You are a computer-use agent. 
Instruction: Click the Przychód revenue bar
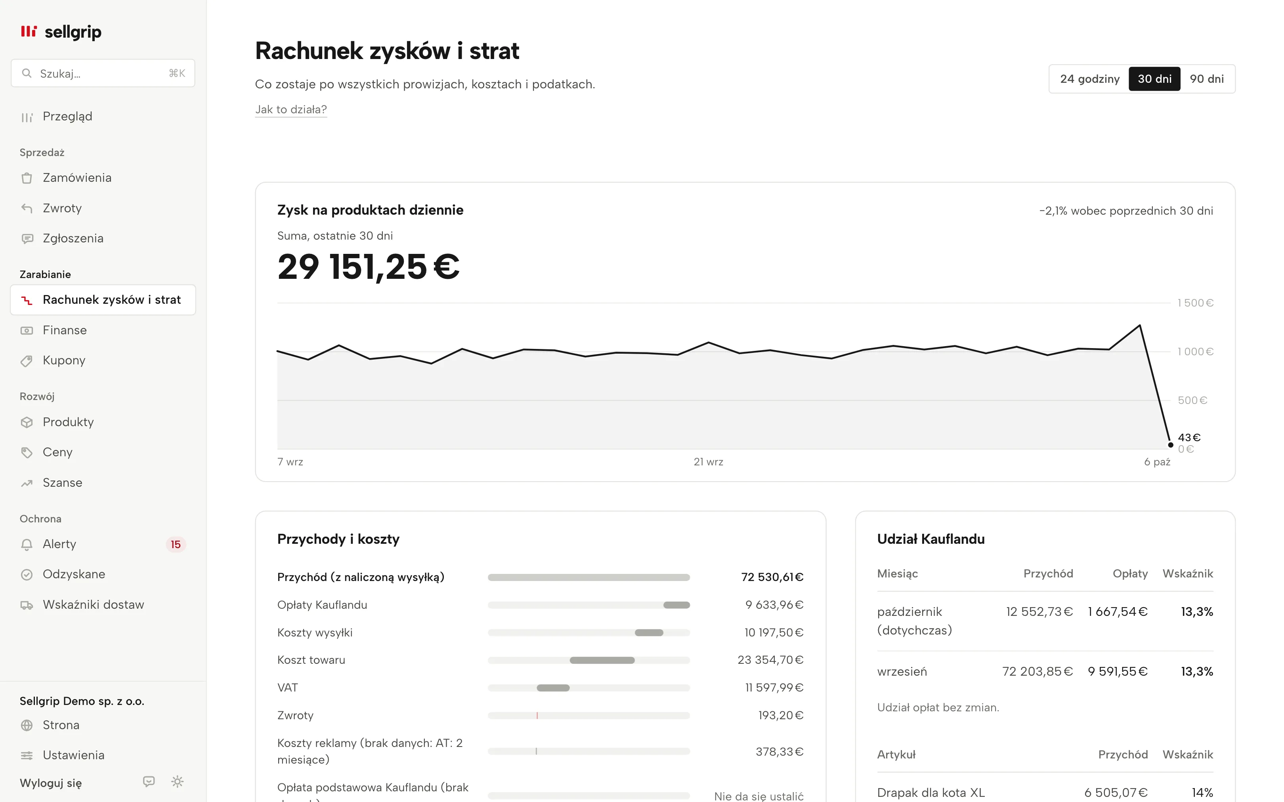(x=588, y=577)
